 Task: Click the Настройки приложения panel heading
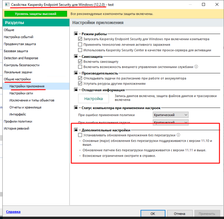tap(98, 22)
